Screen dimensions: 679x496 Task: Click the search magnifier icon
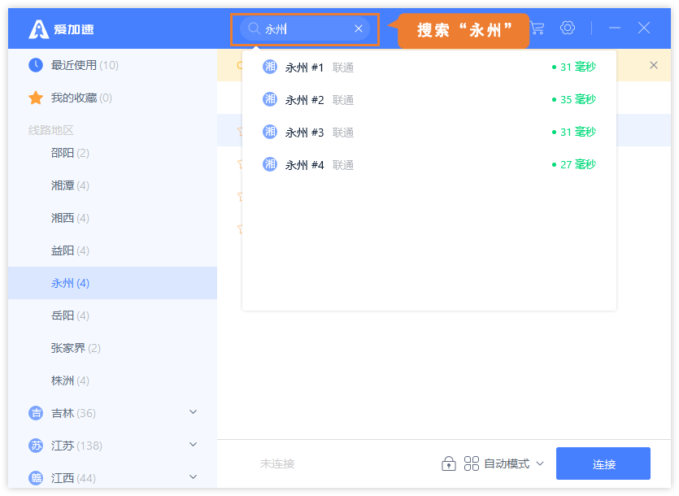coord(254,28)
